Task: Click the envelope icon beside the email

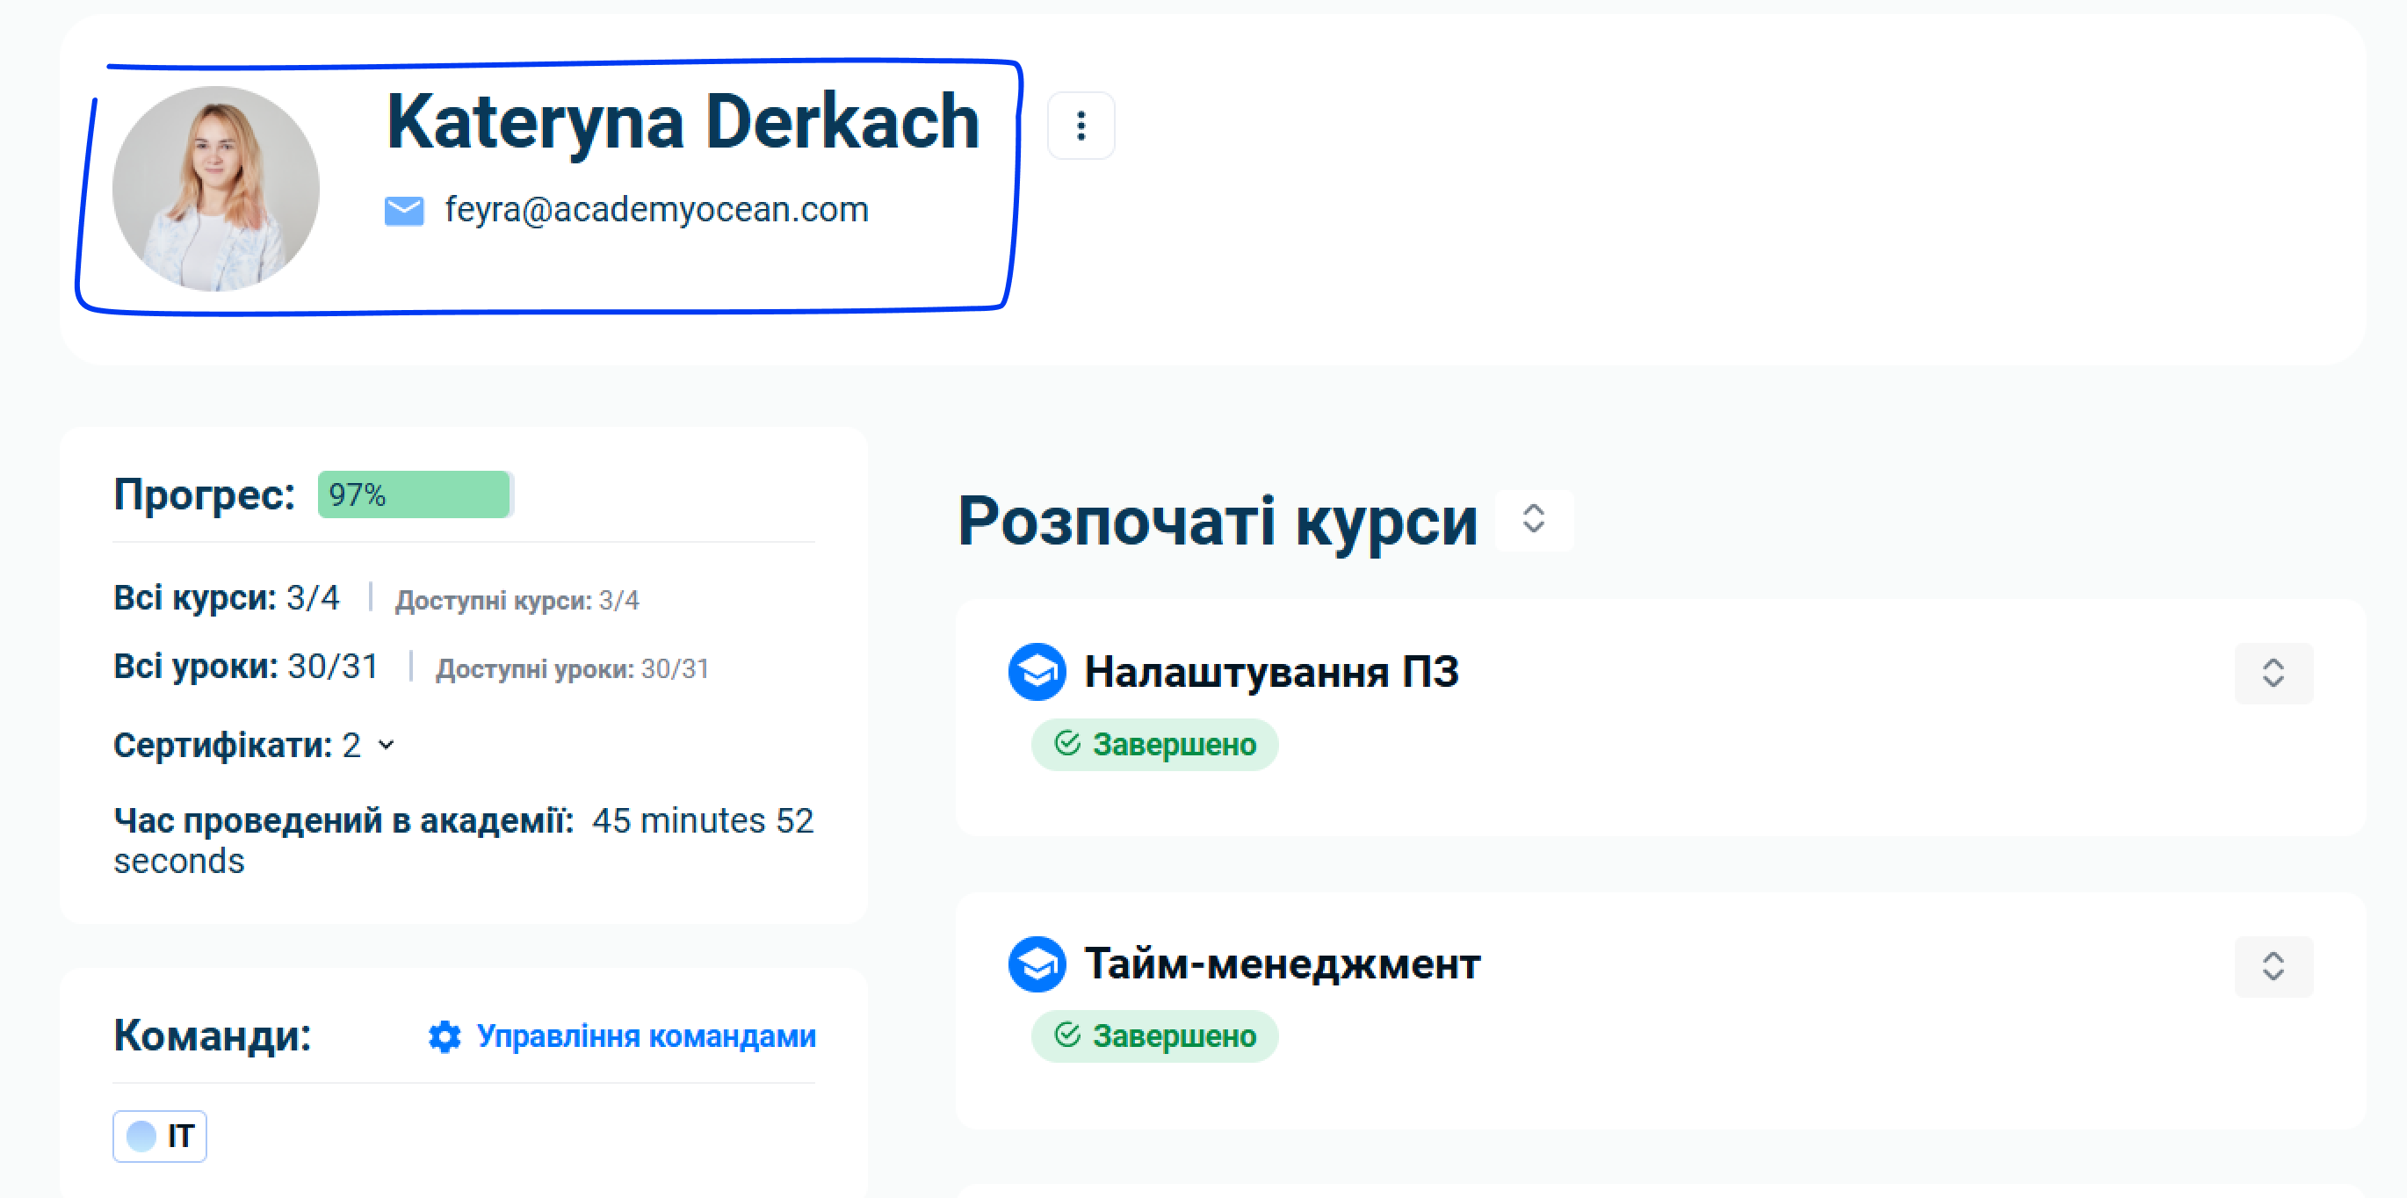Action: [x=404, y=210]
